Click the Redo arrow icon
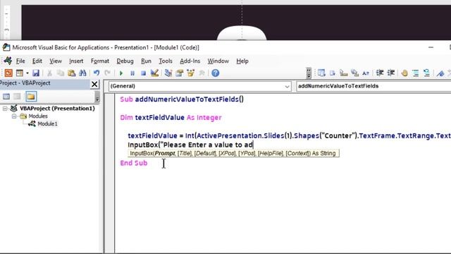 coord(107,73)
